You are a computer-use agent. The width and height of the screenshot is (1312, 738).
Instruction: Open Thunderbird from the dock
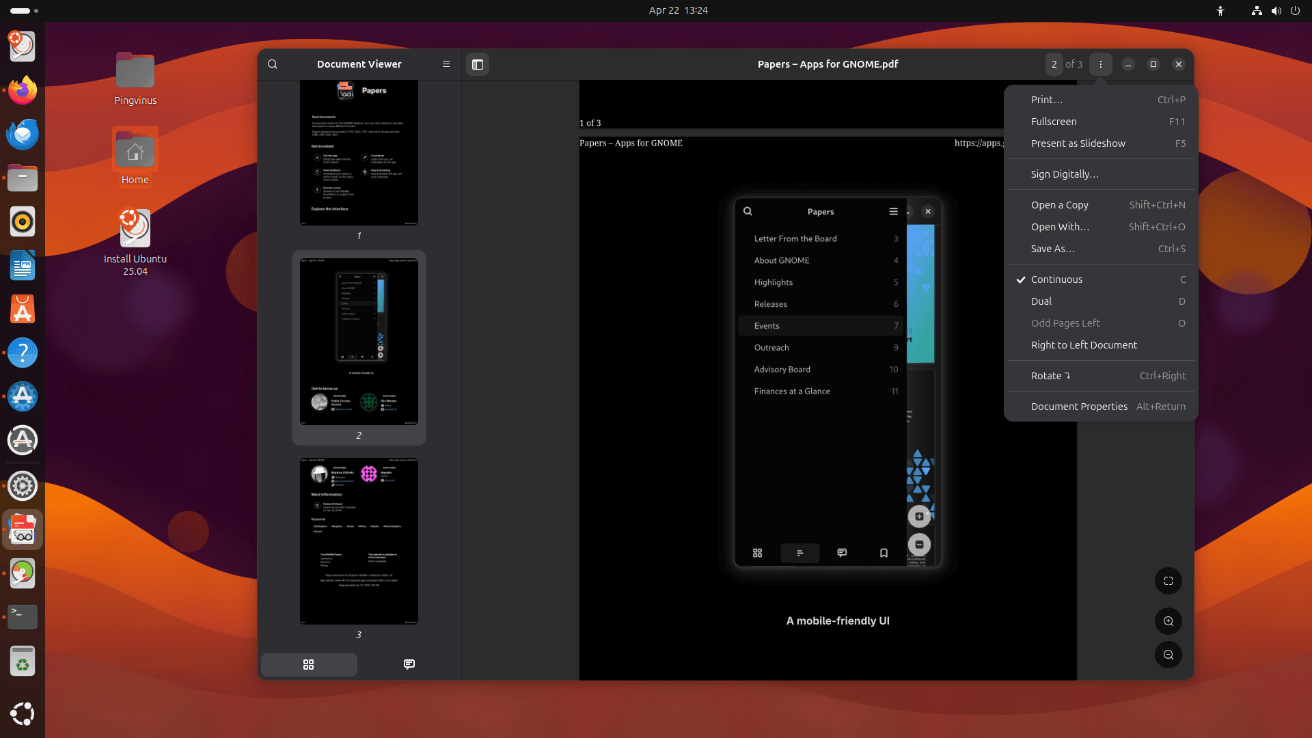click(23, 134)
